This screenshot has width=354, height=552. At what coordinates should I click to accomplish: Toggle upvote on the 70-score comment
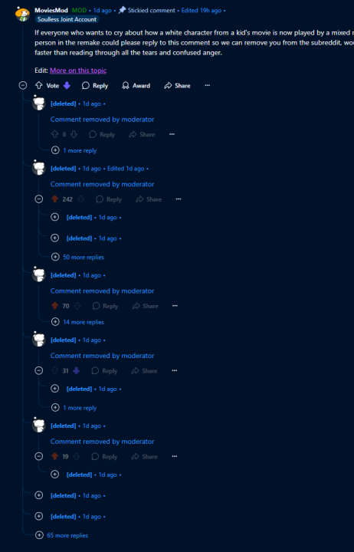tap(55, 306)
